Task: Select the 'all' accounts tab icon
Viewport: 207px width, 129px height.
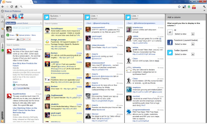Action: (8, 16)
